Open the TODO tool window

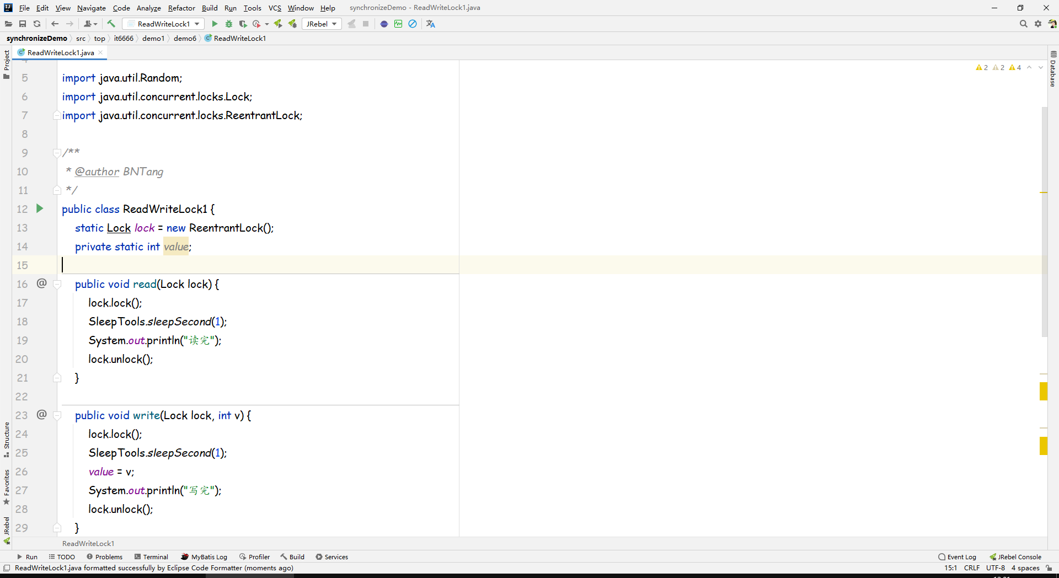62,557
